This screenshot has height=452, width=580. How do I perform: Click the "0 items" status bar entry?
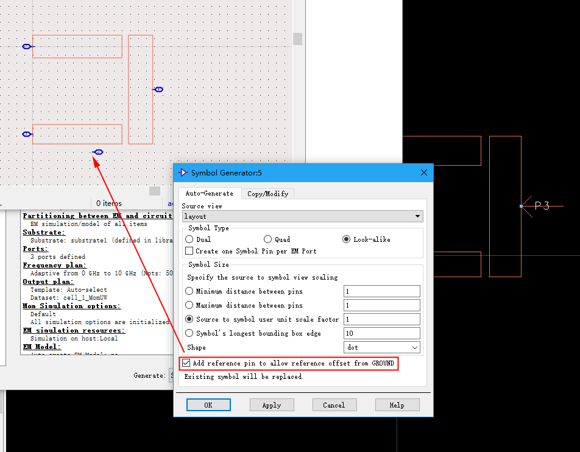click(108, 203)
